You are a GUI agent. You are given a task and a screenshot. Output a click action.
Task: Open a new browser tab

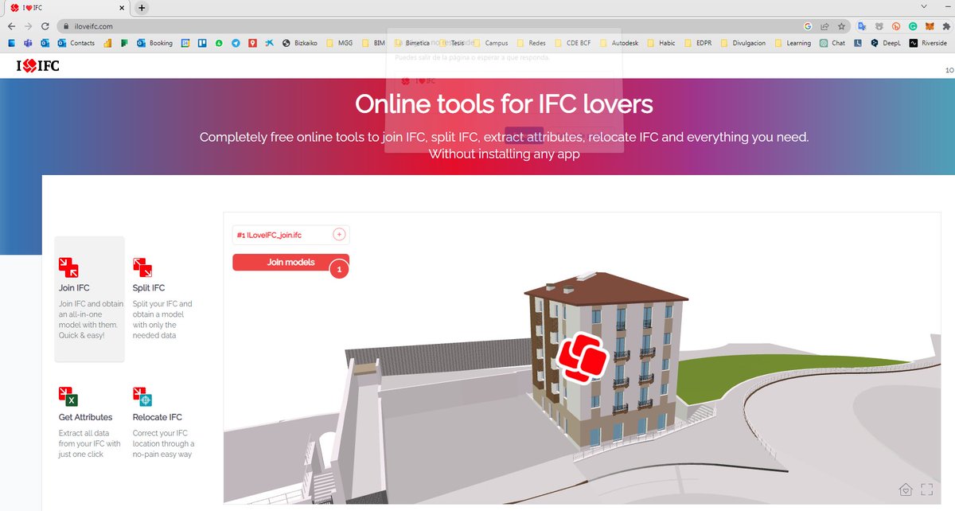[x=142, y=8]
